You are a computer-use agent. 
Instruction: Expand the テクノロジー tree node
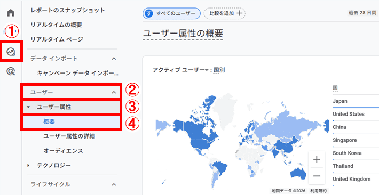28,165
